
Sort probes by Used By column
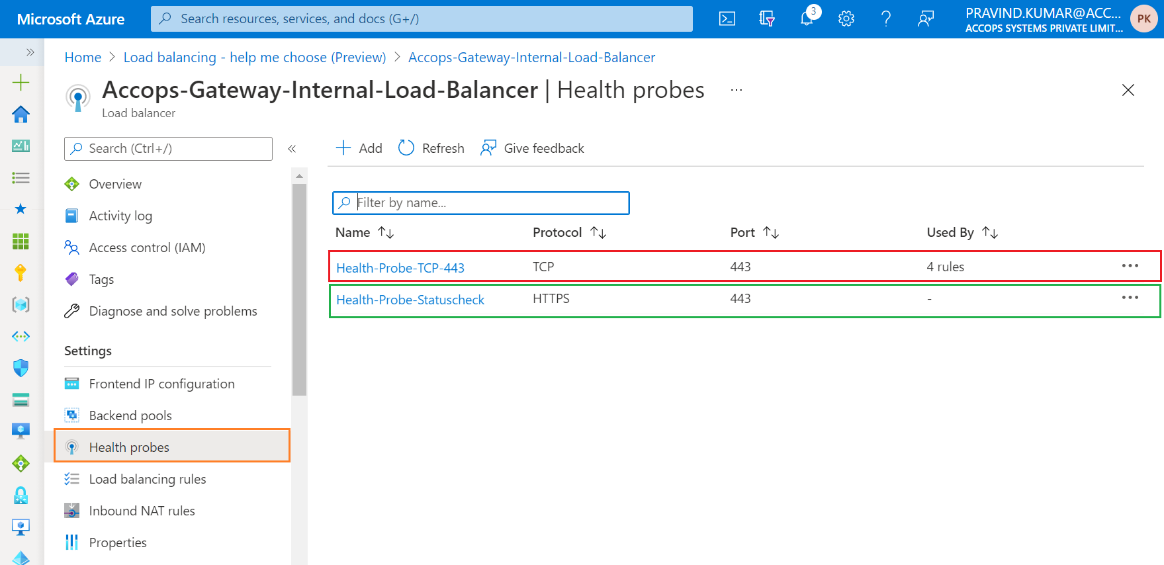[962, 232]
